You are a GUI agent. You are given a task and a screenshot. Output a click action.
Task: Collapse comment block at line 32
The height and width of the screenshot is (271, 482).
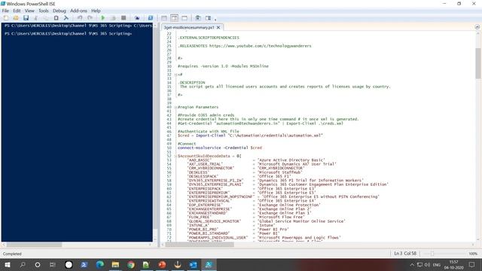click(175, 75)
